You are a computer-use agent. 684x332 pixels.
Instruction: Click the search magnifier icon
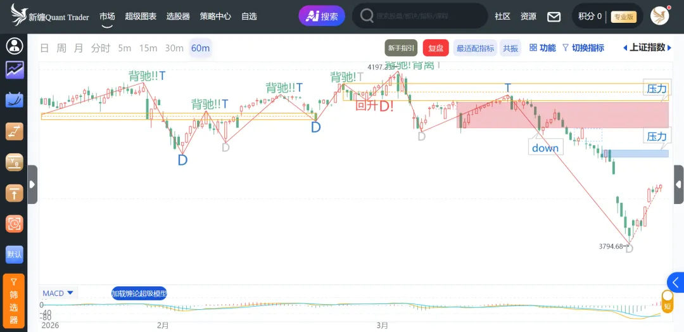pos(367,16)
